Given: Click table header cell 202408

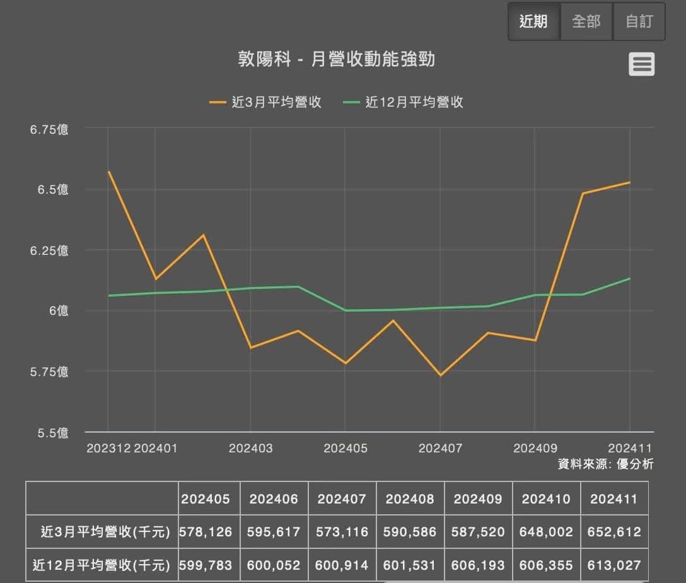Looking at the screenshot, I should pos(410,498).
